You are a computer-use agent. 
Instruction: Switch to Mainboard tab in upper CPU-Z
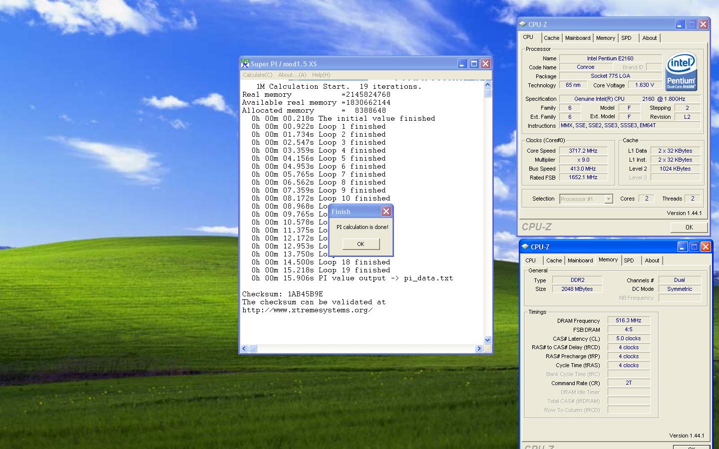(578, 38)
